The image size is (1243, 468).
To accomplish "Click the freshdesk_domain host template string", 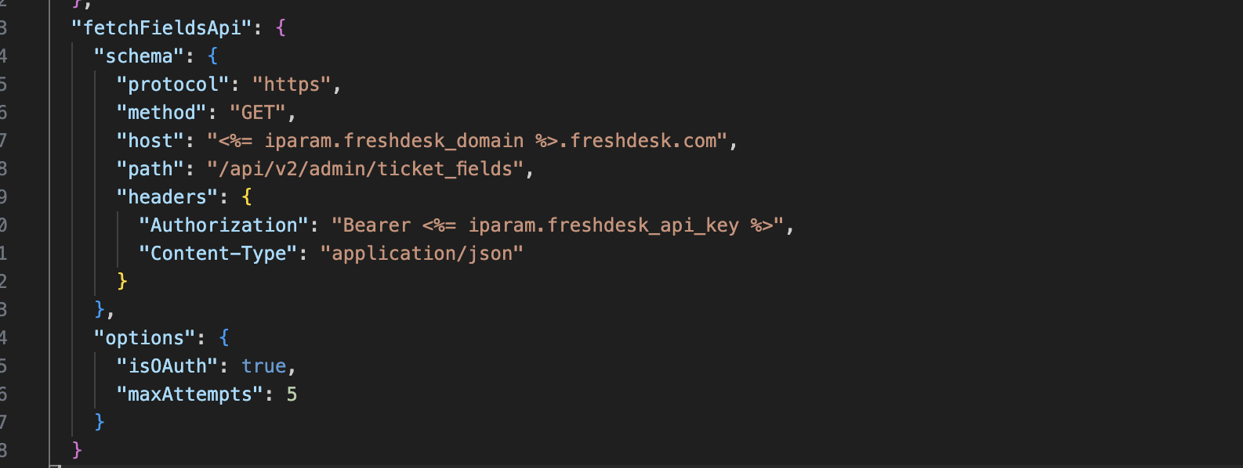I will 467,141.
